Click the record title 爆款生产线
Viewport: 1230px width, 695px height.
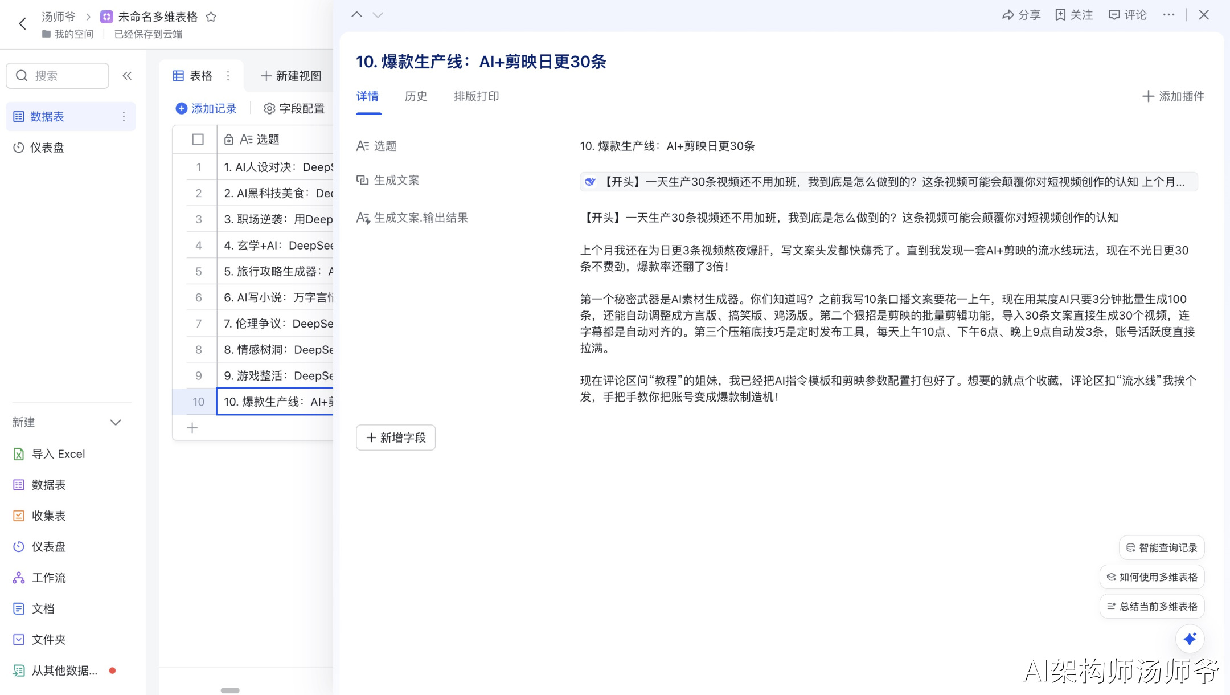(481, 62)
